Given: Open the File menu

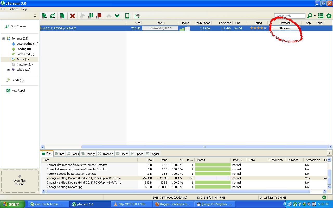Looking at the screenshot, I should point(3,9).
